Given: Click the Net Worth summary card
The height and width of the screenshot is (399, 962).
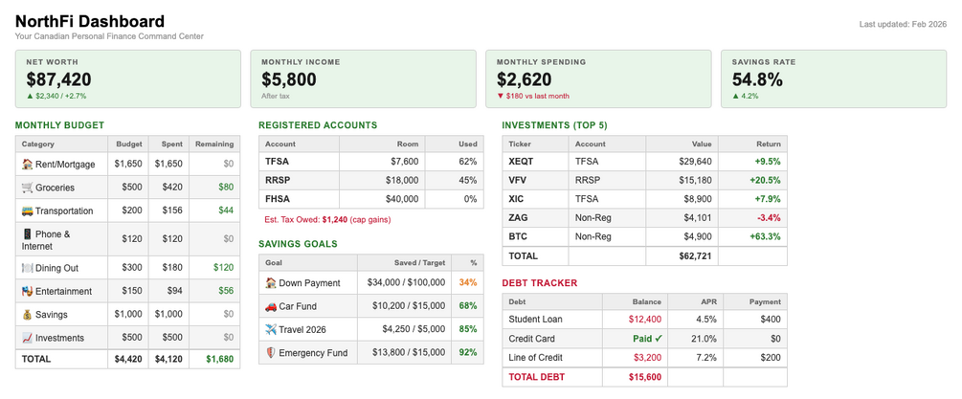Looking at the screenshot, I should pyautogui.click(x=128, y=79).
